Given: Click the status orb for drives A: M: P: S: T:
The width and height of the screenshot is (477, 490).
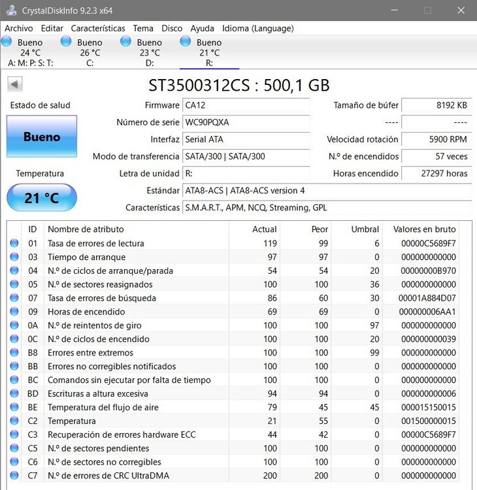Looking at the screenshot, I should point(7,41).
